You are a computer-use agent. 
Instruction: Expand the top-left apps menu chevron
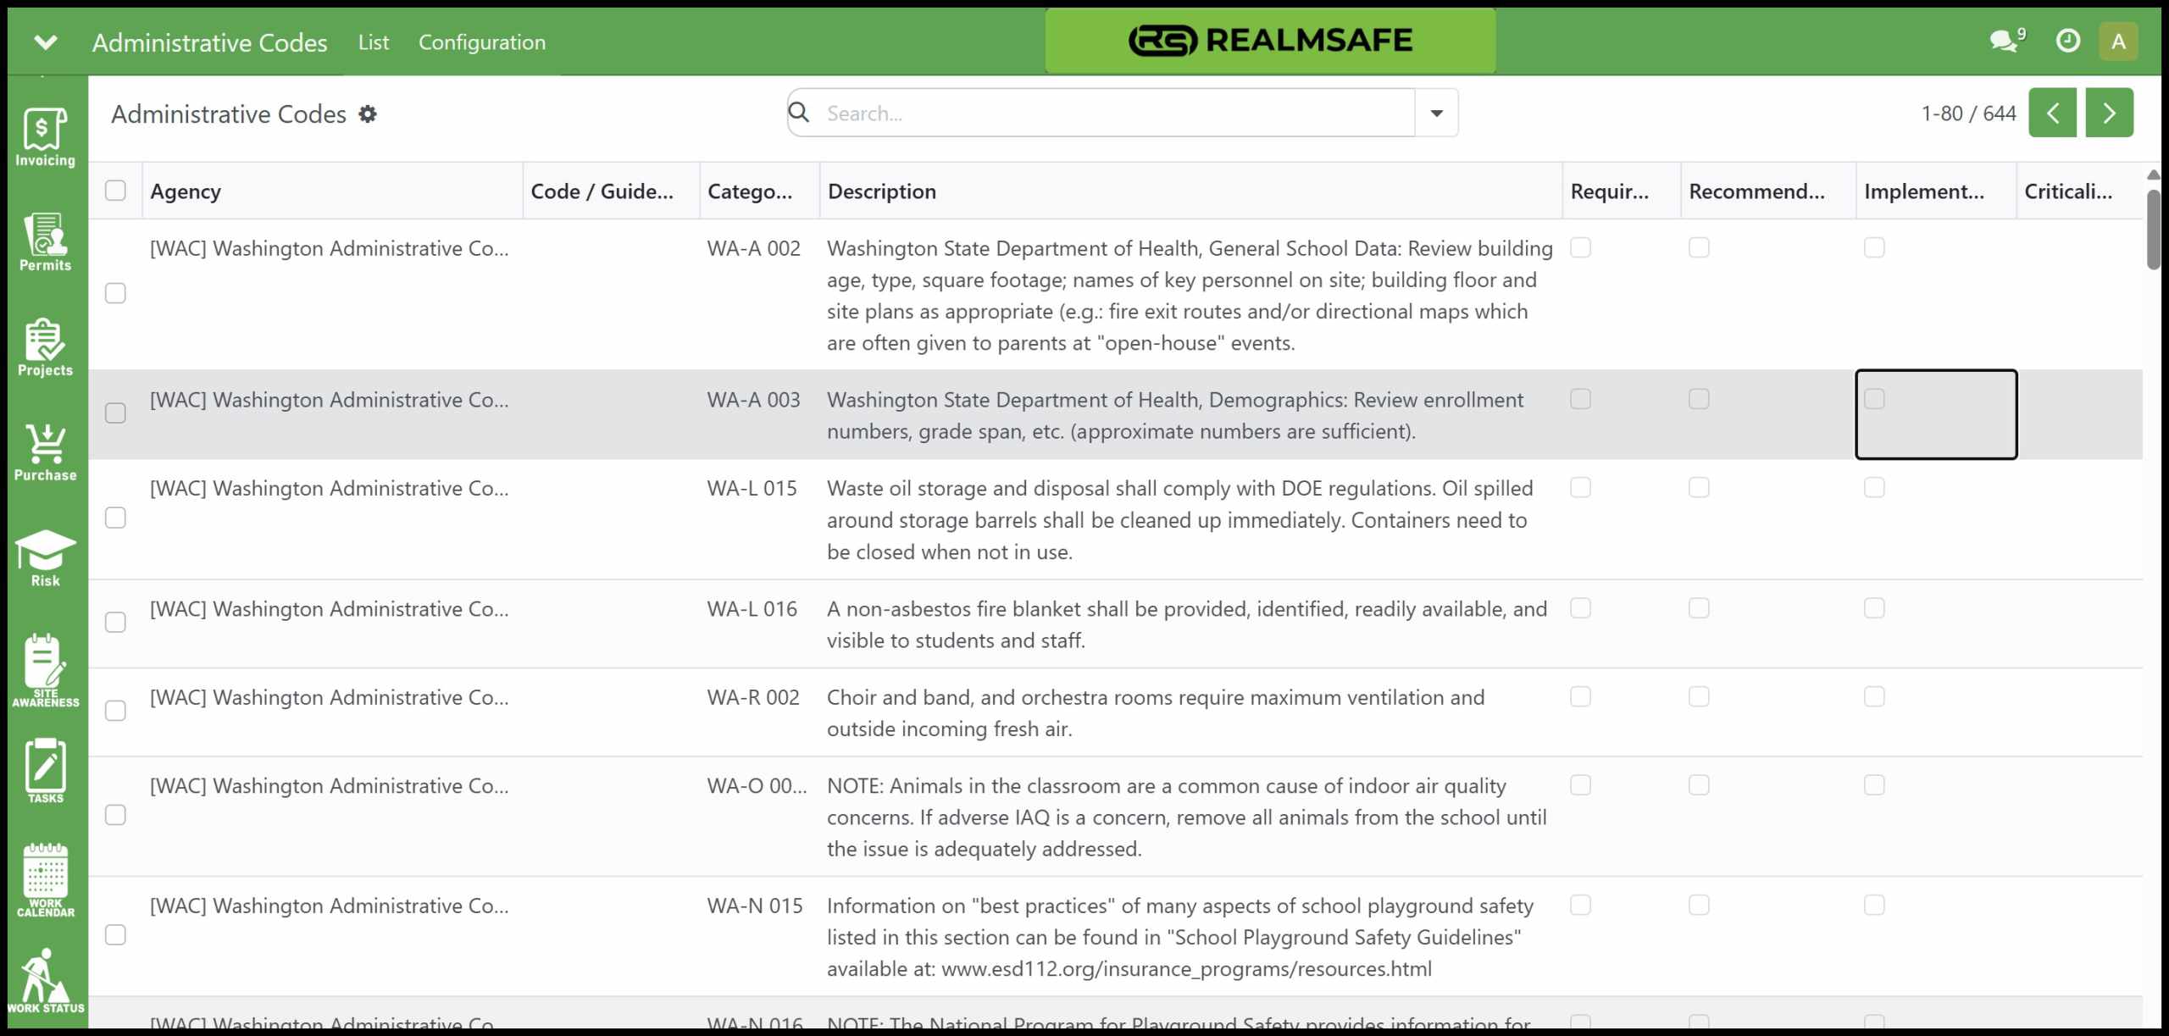point(46,42)
